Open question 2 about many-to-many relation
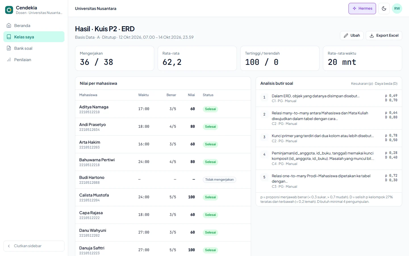Image resolution: width=409 pixels, height=256 pixels. click(329, 118)
